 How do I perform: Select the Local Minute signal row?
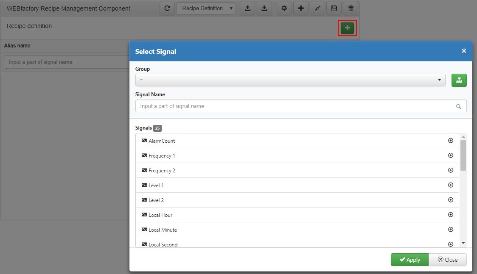tap(297, 230)
